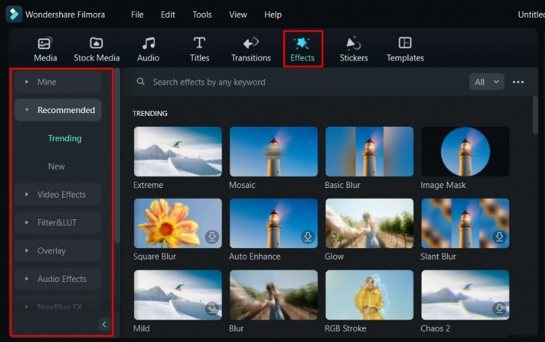
Task: Click the Auto Enhance label text
Action: [x=254, y=256]
